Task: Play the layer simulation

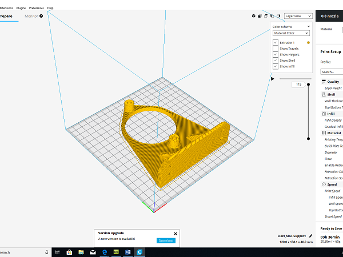Action: (x=273, y=79)
